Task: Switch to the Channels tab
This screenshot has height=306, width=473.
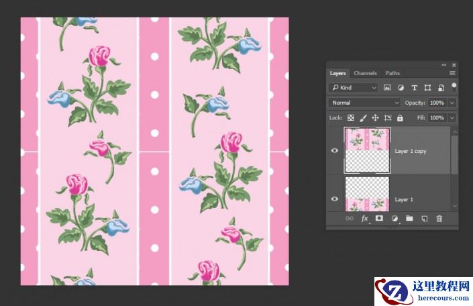Action: click(365, 73)
